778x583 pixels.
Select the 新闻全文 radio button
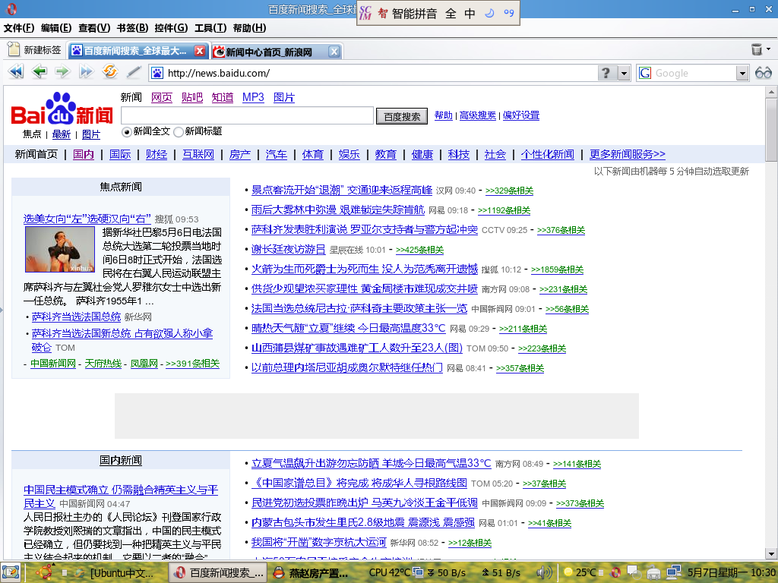[127, 132]
